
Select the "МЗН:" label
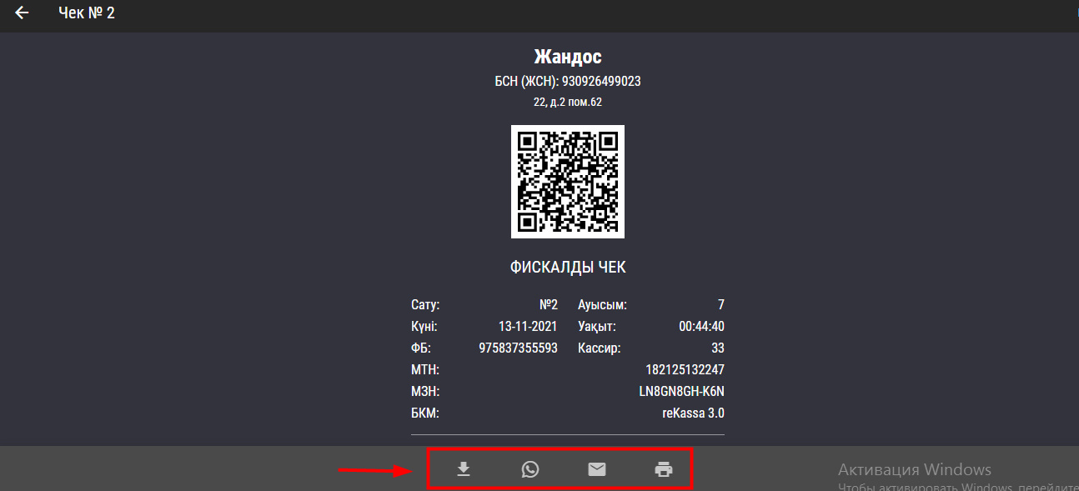coord(425,392)
